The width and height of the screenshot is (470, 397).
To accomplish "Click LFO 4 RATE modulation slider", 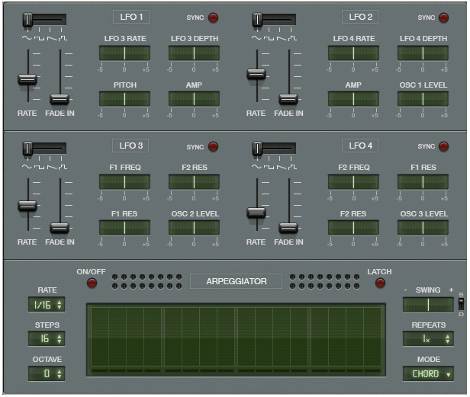I will click(x=354, y=53).
